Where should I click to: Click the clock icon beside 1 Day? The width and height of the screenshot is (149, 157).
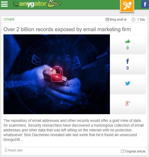click(x=133, y=20)
